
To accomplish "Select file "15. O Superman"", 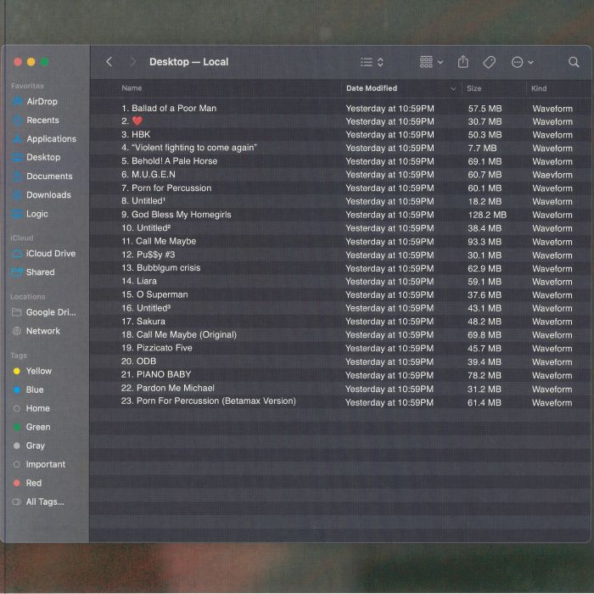I will point(154,294).
